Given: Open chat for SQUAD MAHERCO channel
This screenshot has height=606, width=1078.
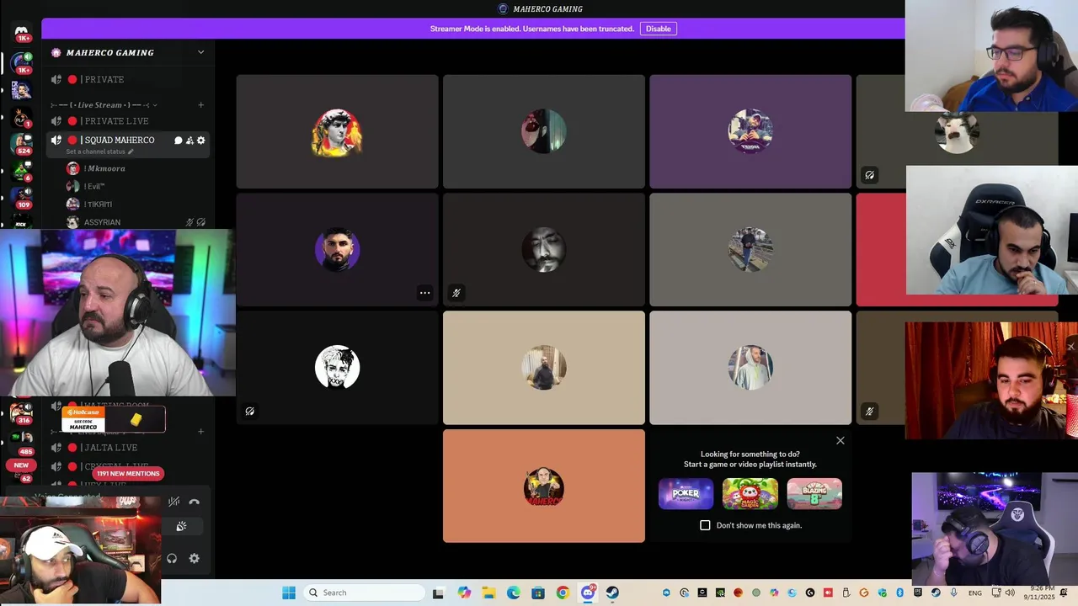Looking at the screenshot, I should pyautogui.click(x=178, y=141).
